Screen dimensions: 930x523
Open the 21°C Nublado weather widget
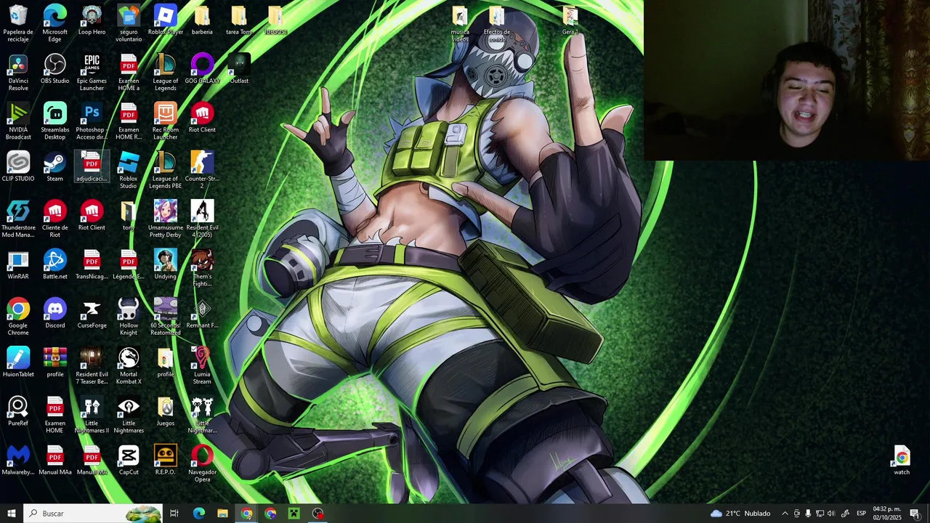740,514
